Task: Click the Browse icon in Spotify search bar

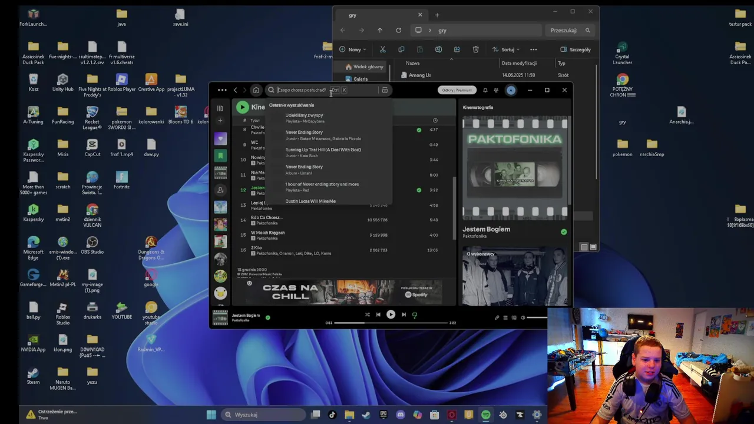Action: 385,90
